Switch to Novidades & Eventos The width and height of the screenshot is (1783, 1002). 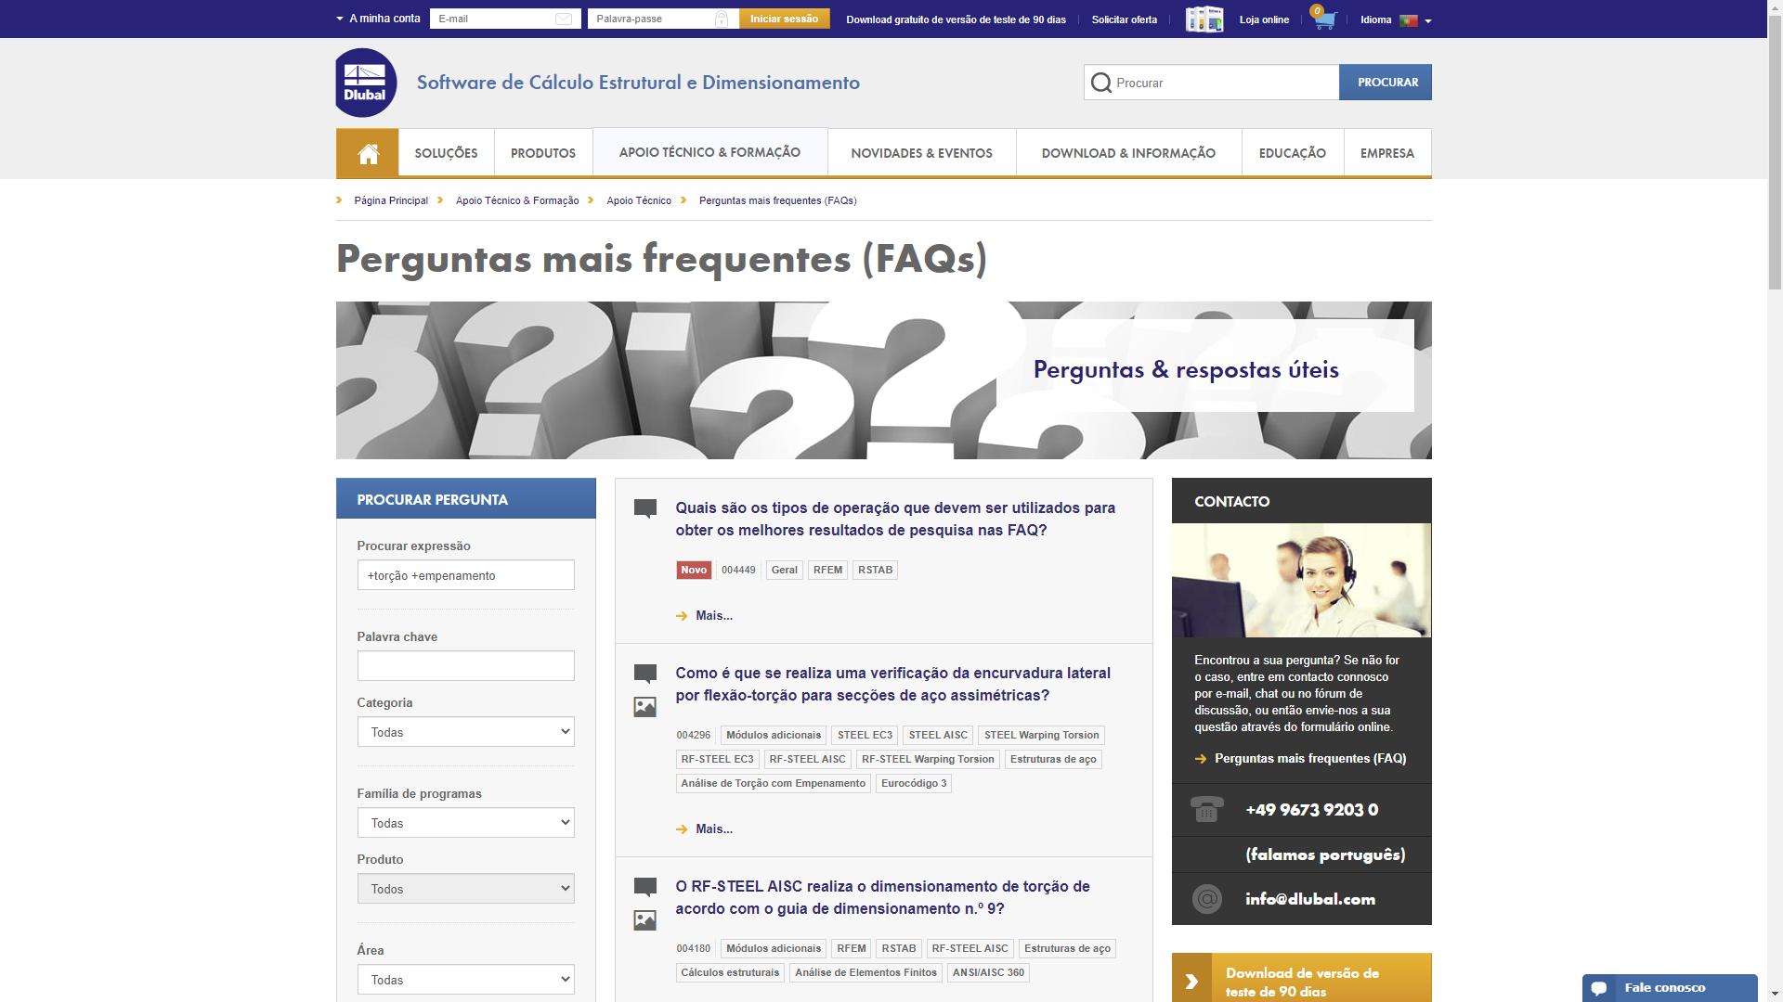click(921, 152)
